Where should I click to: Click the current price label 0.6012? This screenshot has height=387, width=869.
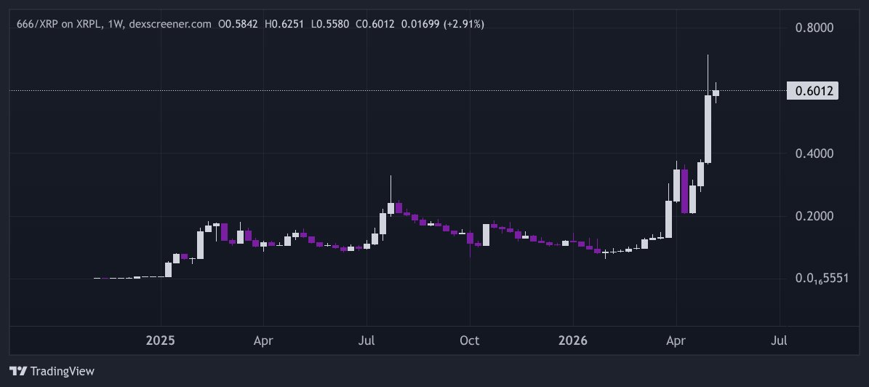[x=812, y=90]
